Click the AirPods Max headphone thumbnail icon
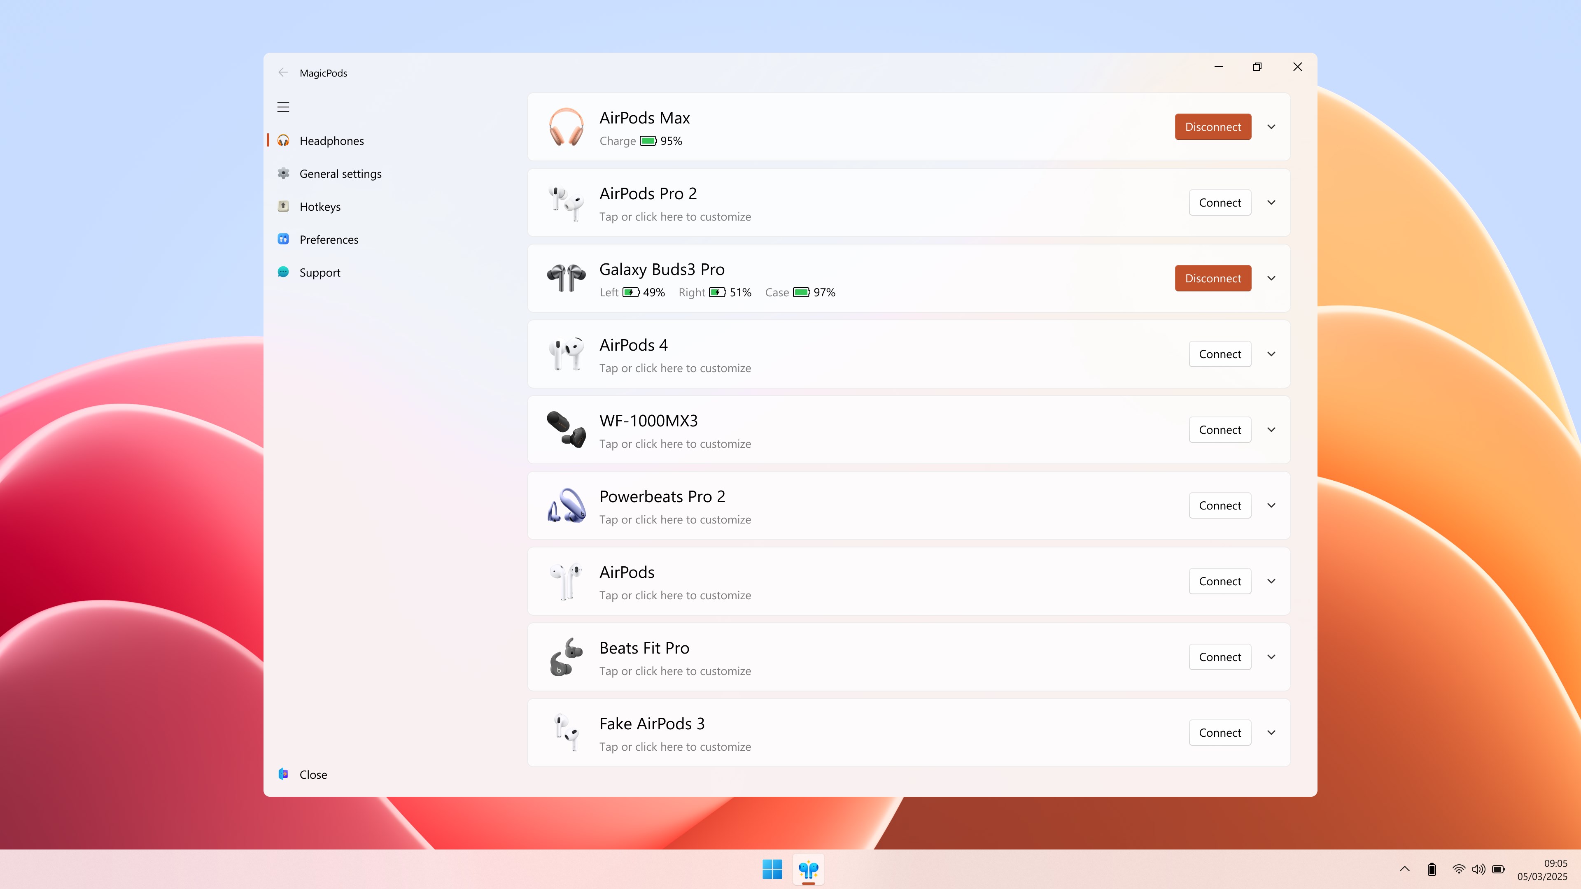1581x889 pixels. 566,127
